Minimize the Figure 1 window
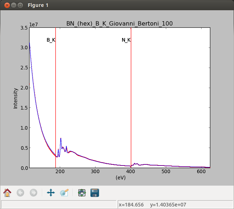The height and width of the screenshot is (209, 234). [x=13, y=5]
